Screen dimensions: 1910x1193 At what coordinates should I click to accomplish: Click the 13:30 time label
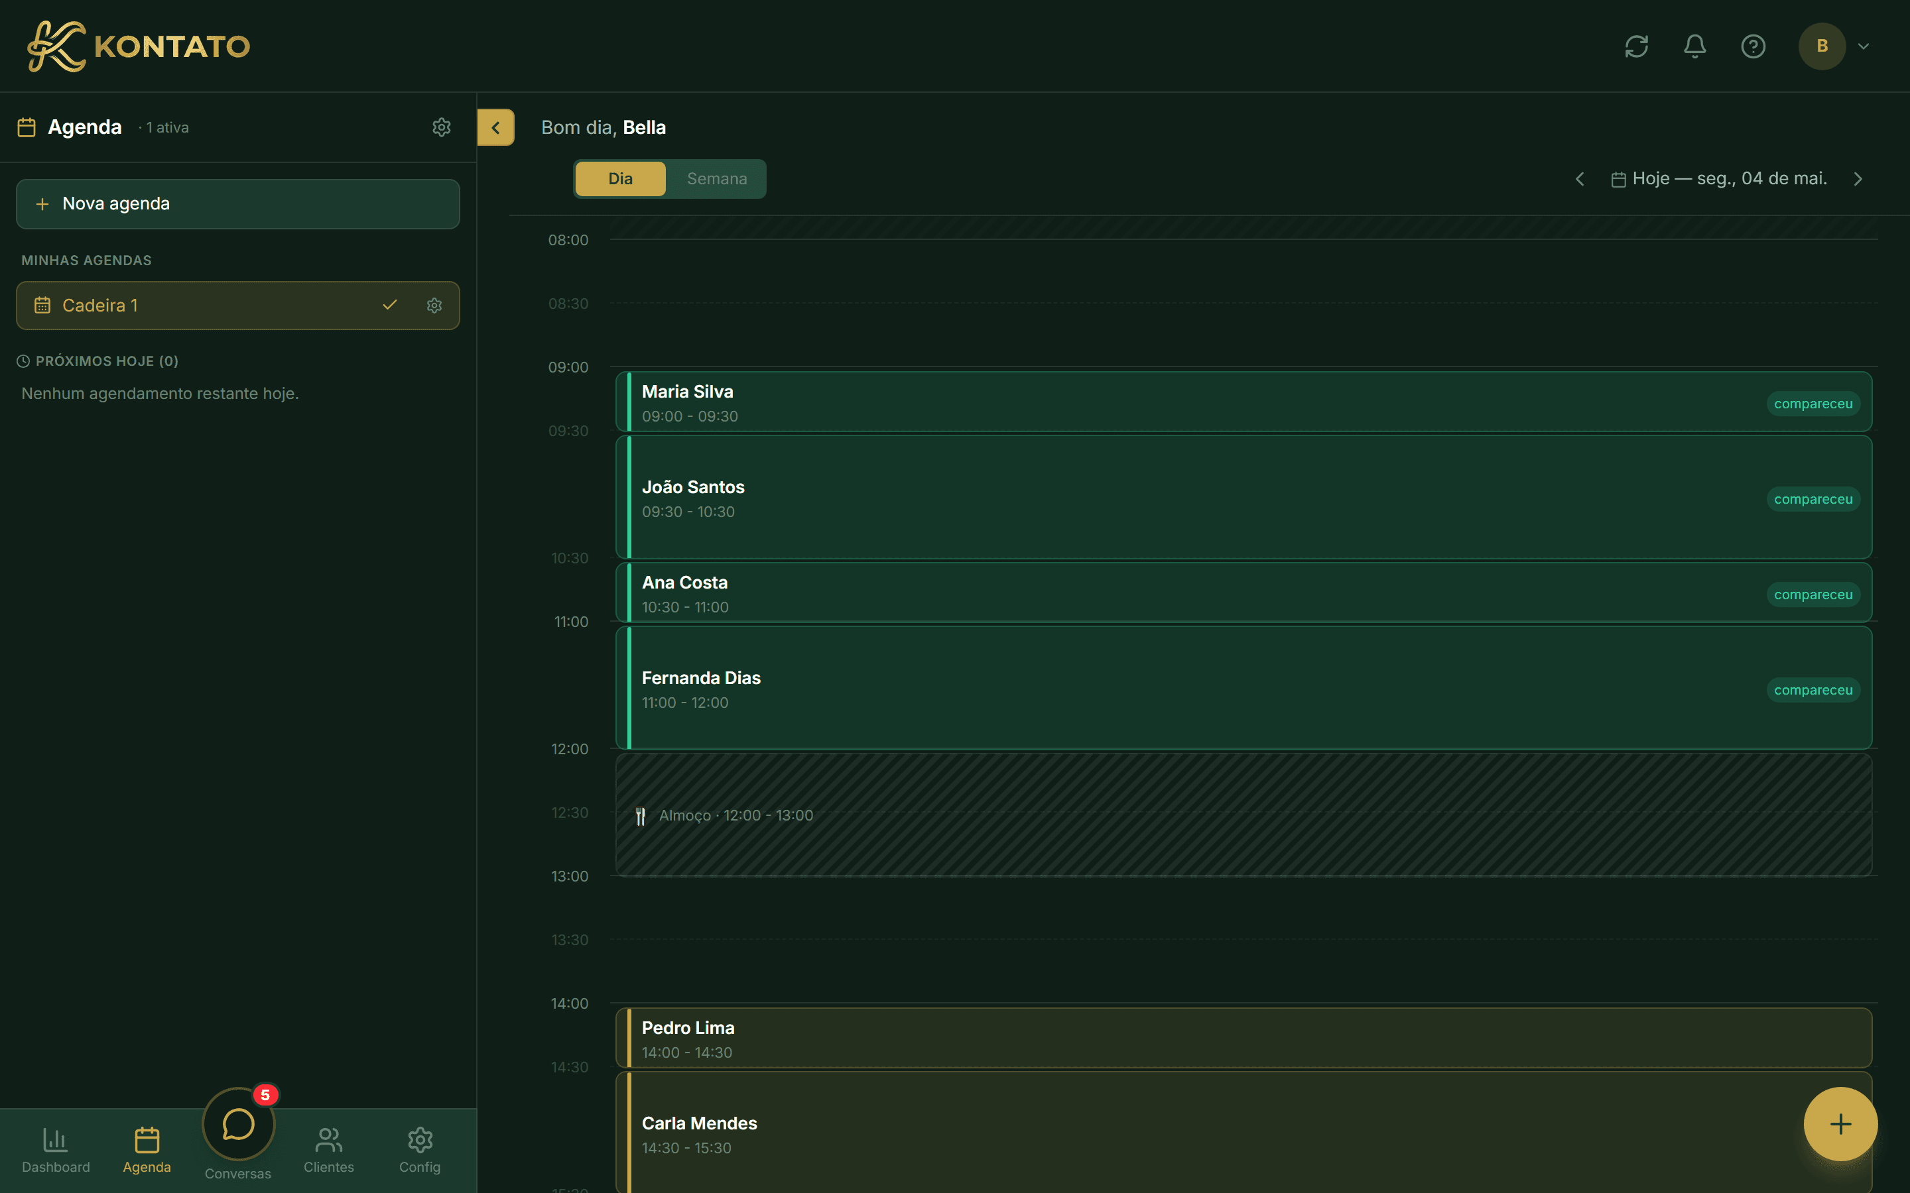click(570, 940)
